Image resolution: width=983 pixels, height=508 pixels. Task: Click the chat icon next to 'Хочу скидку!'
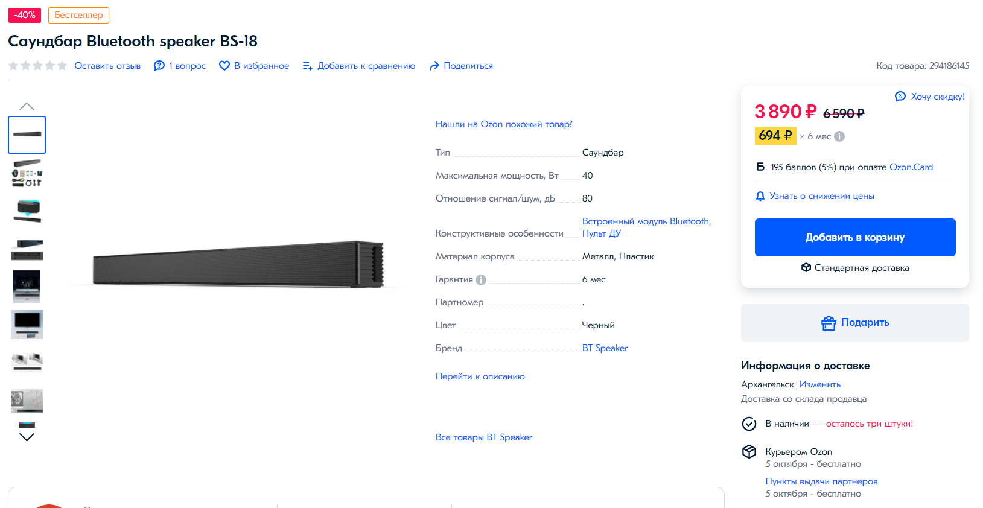(900, 97)
